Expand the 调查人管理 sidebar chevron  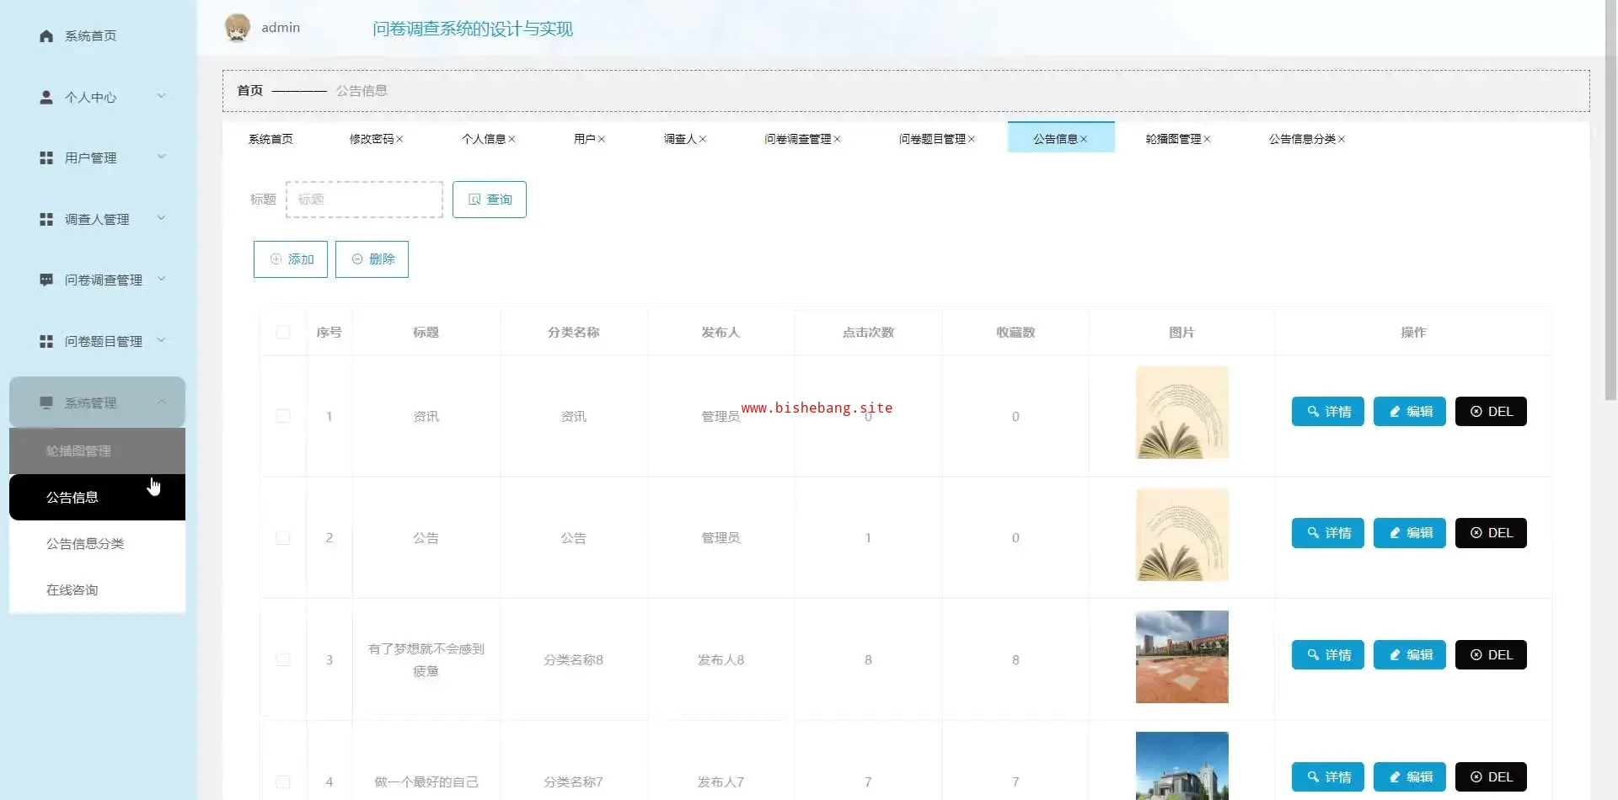pyautogui.click(x=162, y=219)
